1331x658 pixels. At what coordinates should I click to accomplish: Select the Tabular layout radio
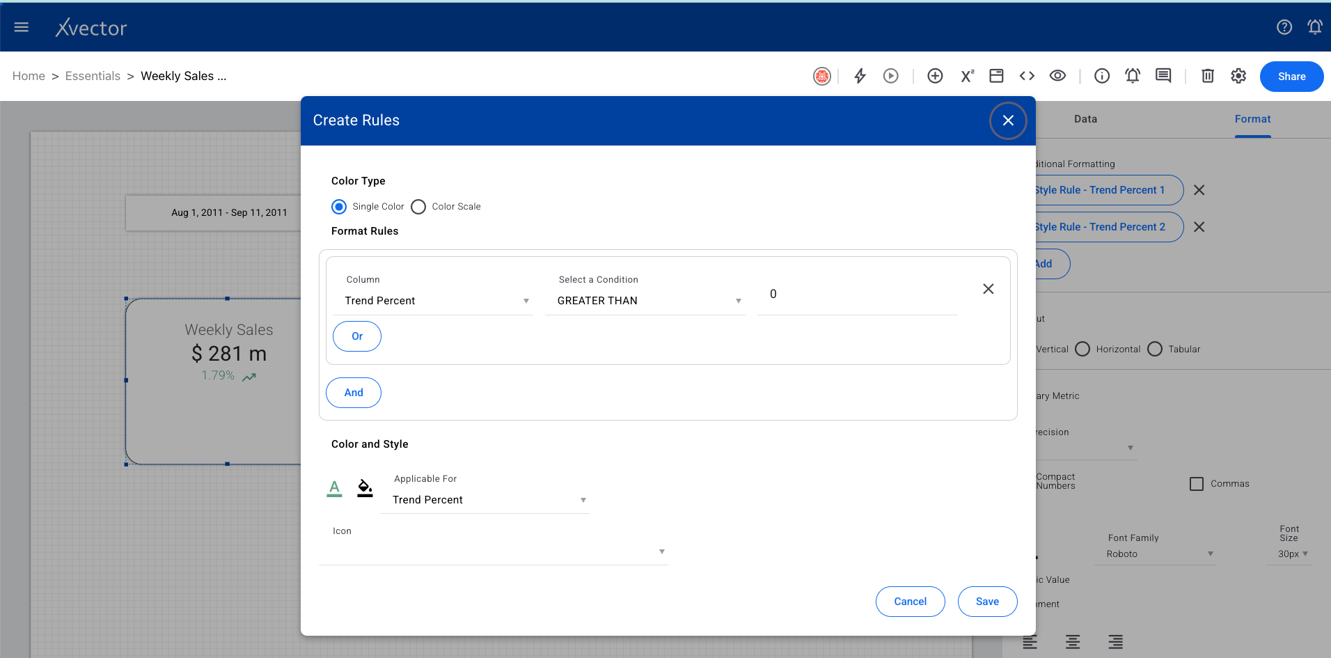(x=1155, y=349)
